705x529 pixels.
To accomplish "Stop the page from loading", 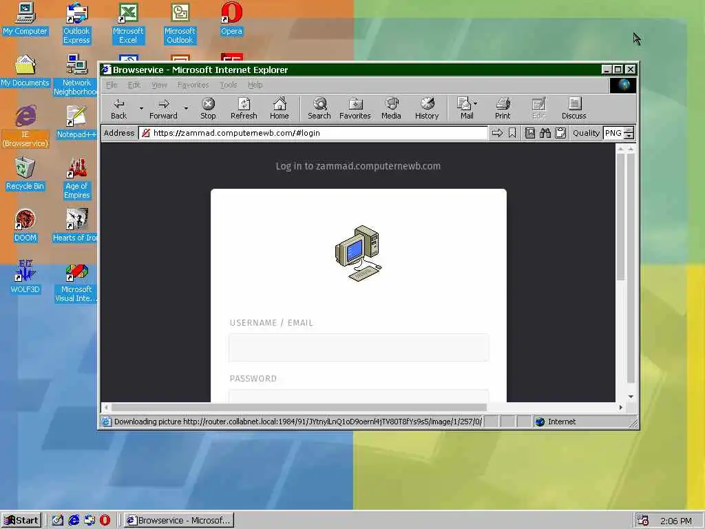I will click(208, 109).
